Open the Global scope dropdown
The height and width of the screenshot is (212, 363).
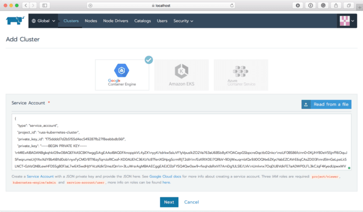44,21
